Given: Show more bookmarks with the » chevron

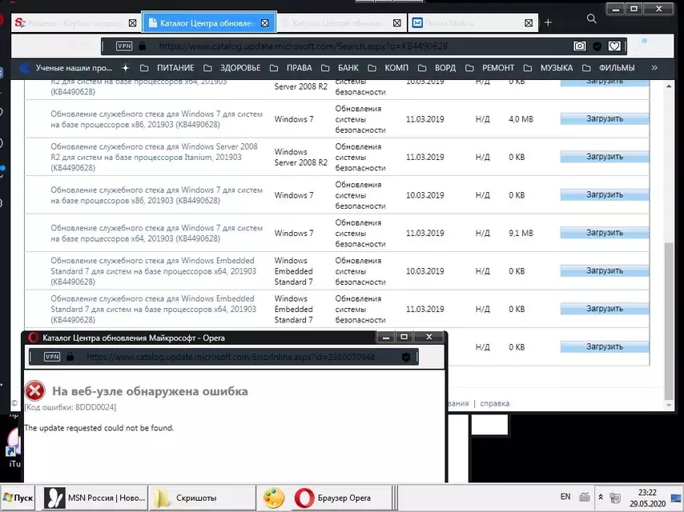Looking at the screenshot, I should [654, 68].
